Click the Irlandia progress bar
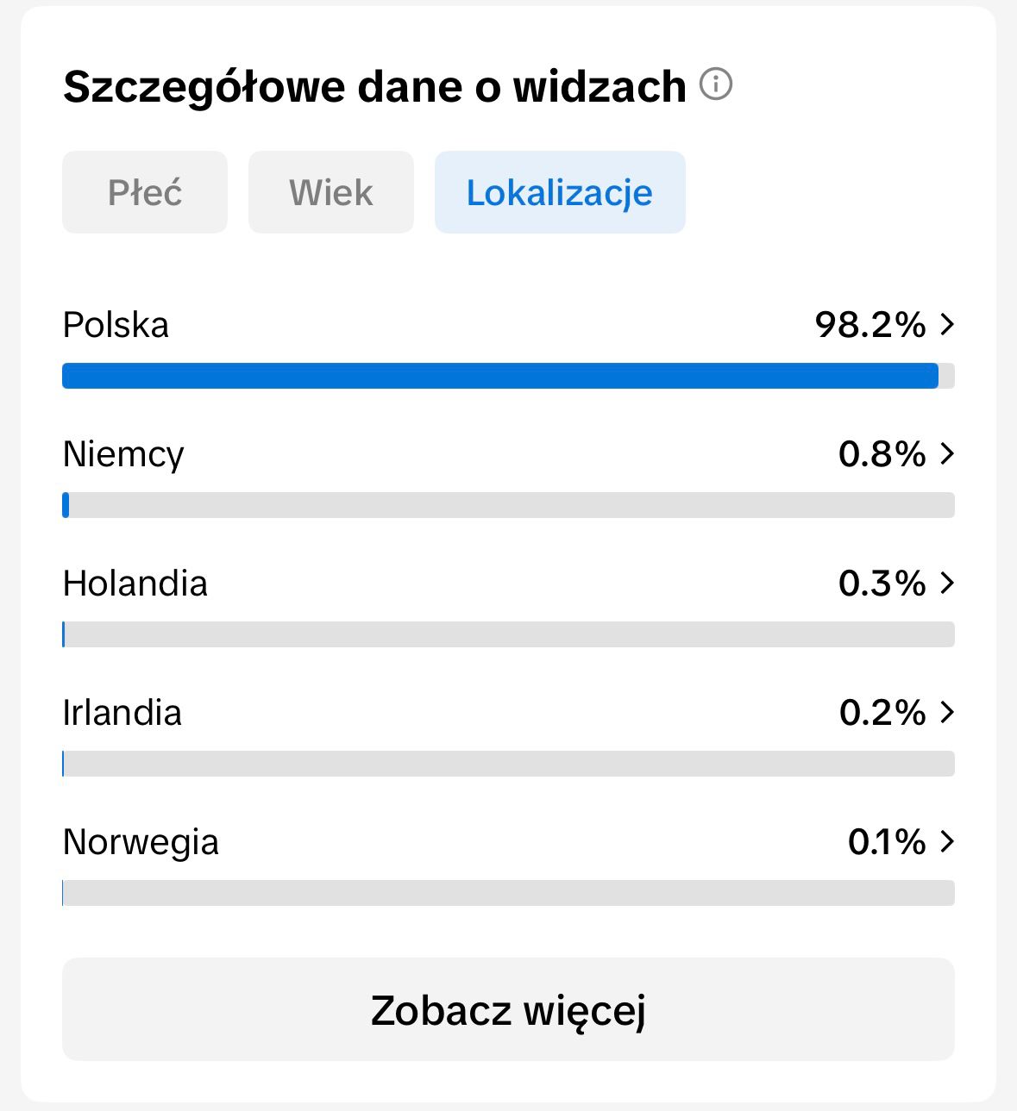Viewport: 1017px width, 1111px height. pos(508,764)
